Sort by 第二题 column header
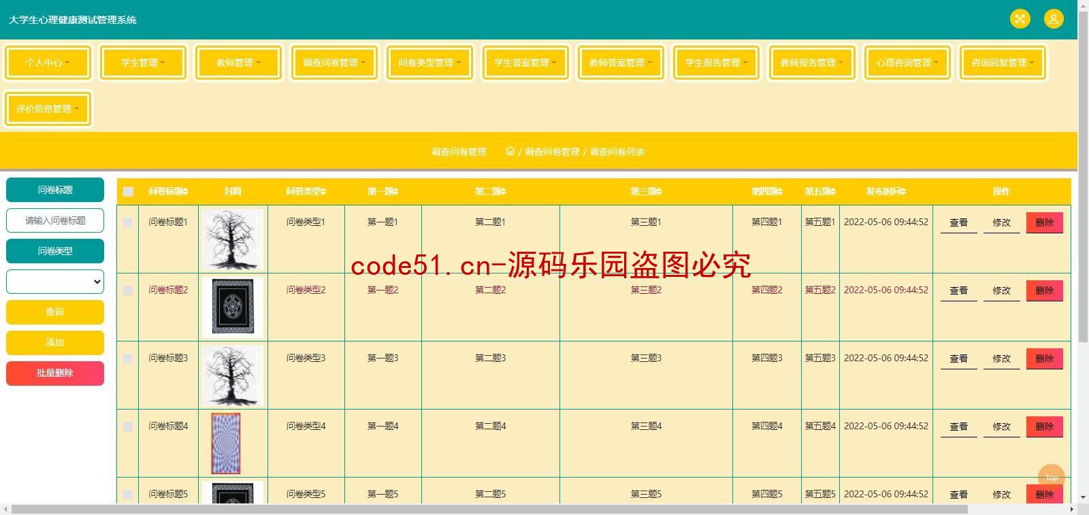 point(490,191)
